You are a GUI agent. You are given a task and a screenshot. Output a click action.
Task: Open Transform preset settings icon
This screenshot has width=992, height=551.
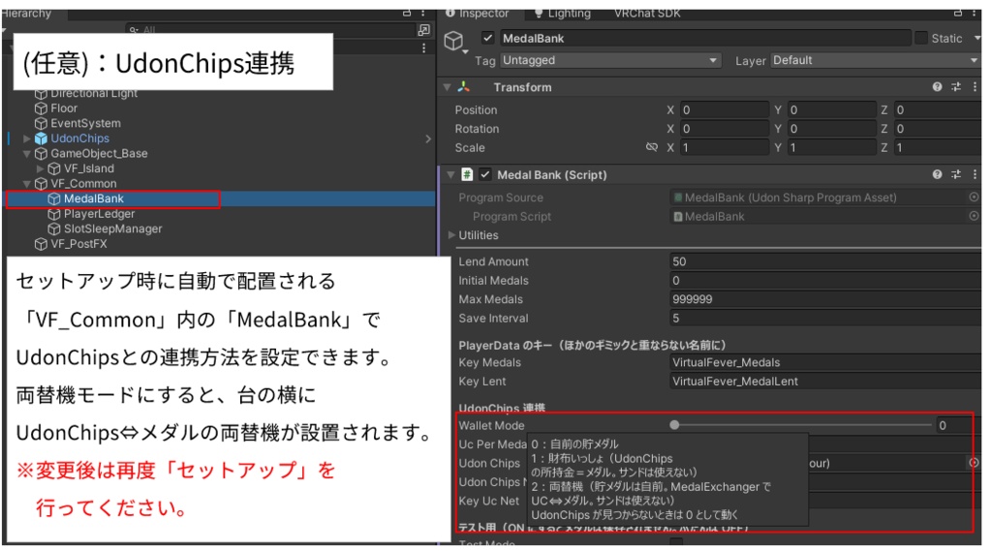point(956,86)
